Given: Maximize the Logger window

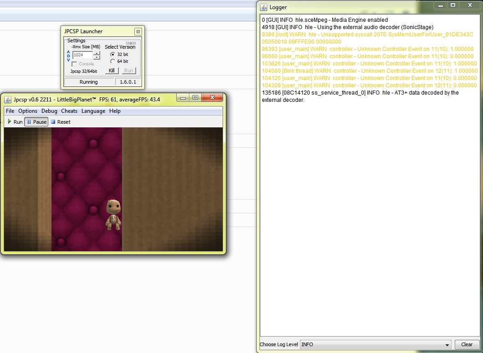Looking at the screenshot, I should click(x=452, y=5).
